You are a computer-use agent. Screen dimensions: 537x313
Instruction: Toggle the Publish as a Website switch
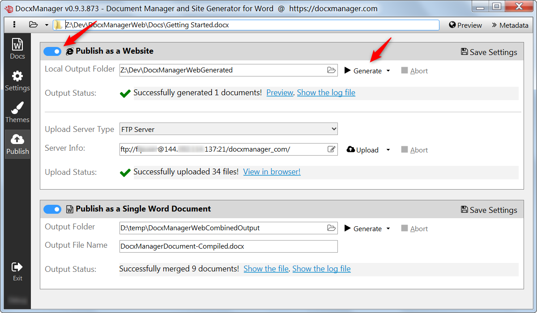[52, 51]
